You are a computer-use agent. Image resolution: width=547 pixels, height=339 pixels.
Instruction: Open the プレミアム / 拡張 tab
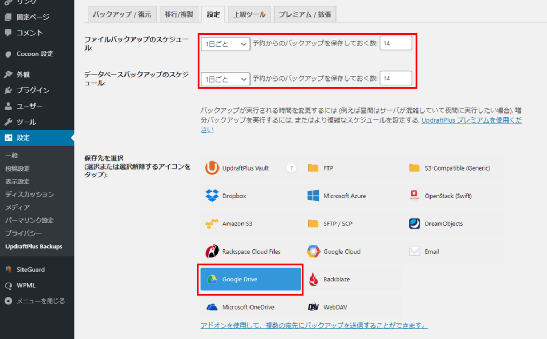click(305, 14)
